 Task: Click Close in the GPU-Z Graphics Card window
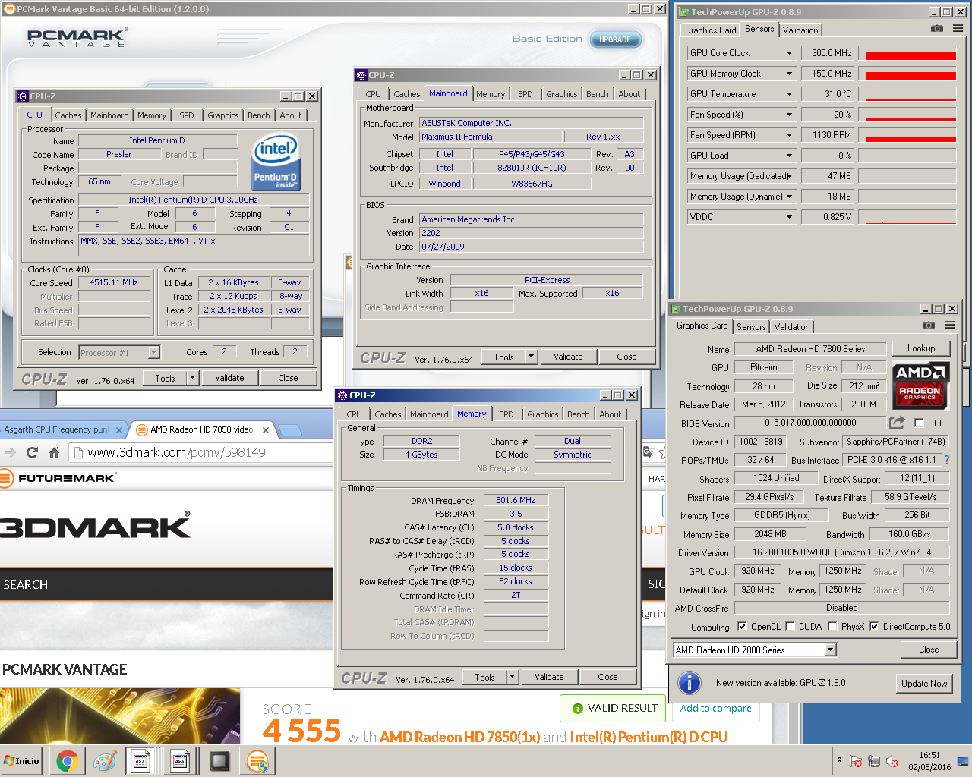(929, 650)
